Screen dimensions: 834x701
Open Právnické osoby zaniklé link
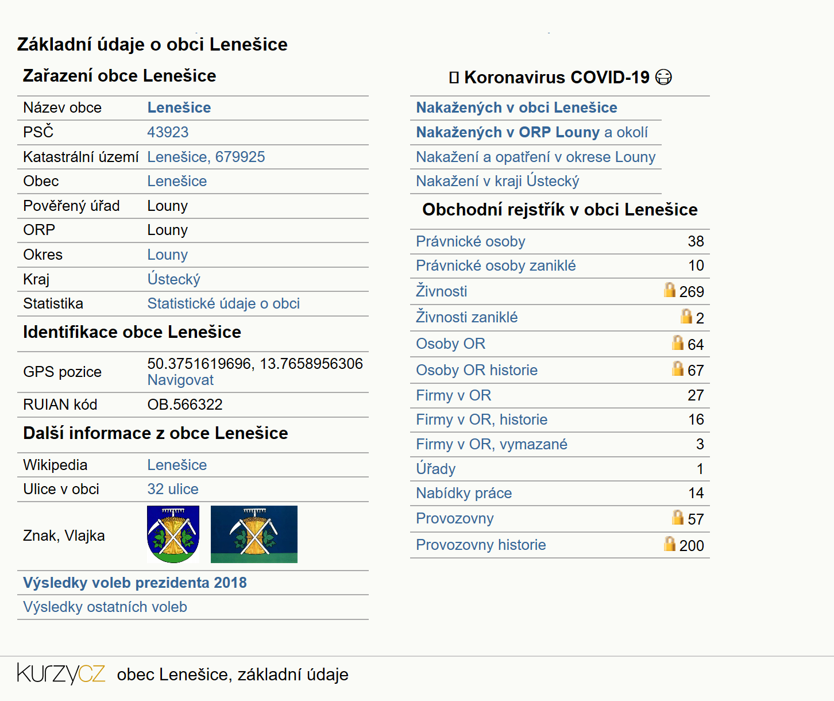pyautogui.click(x=496, y=265)
